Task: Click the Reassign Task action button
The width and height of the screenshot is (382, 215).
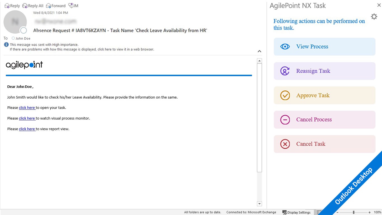Action: pos(324,71)
